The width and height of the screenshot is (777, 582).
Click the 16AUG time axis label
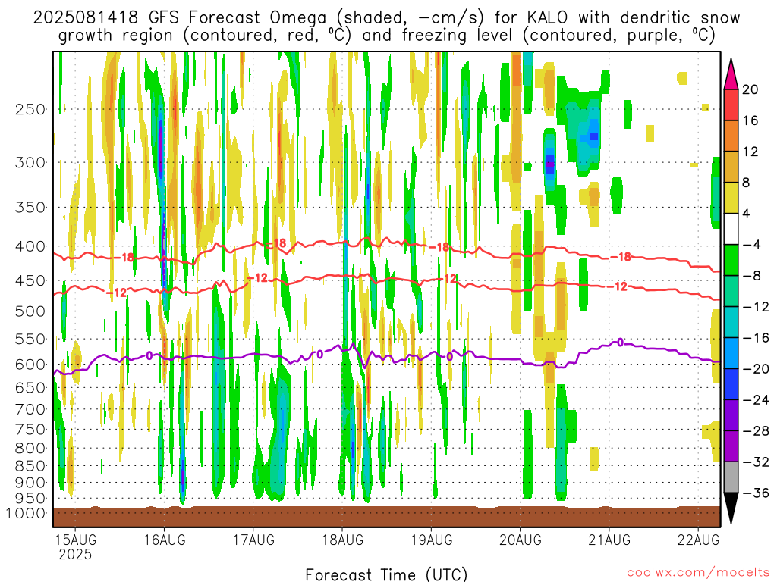point(165,540)
